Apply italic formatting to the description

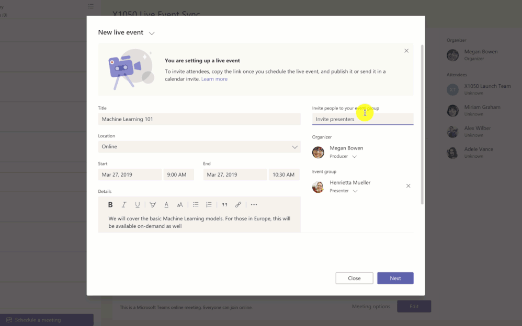pos(124,204)
